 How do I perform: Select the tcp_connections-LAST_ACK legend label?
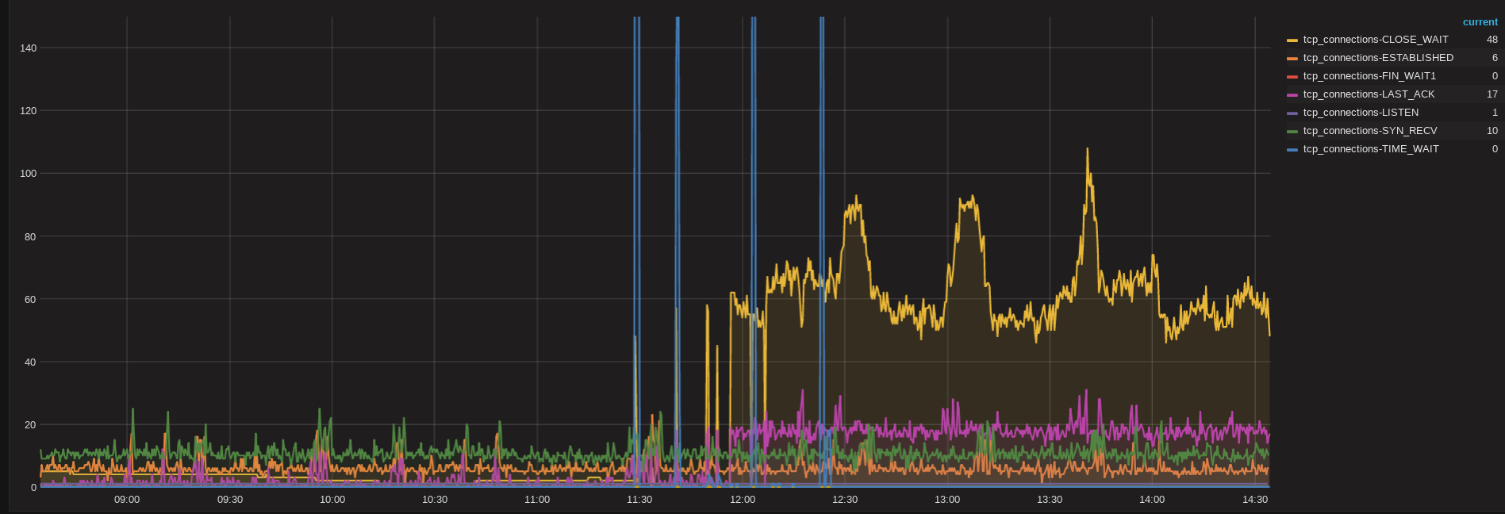point(1369,94)
